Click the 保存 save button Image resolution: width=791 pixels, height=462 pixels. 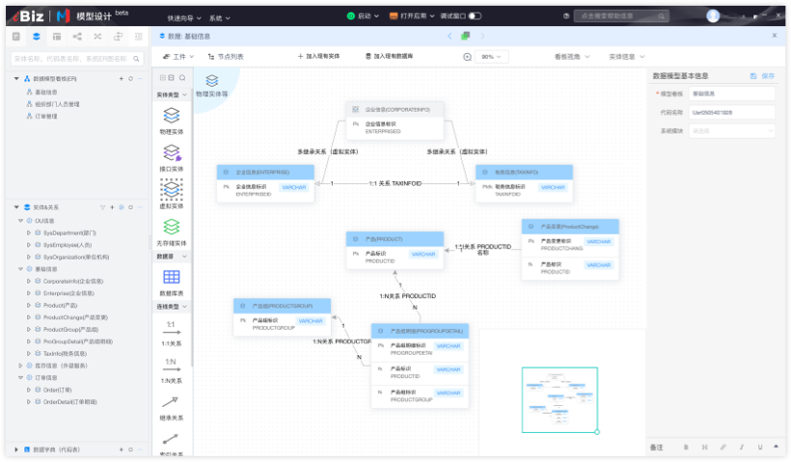click(x=762, y=75)
